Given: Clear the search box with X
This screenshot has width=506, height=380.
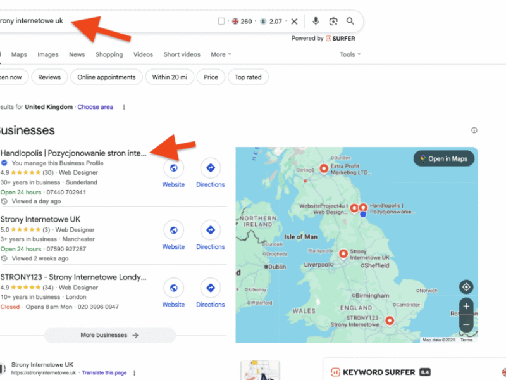Looking at the screenshot, I should click(x=294, y=22).
